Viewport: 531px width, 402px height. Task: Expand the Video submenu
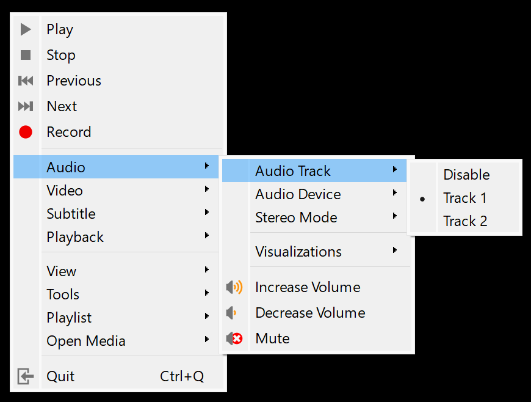(x=65, y=191)
